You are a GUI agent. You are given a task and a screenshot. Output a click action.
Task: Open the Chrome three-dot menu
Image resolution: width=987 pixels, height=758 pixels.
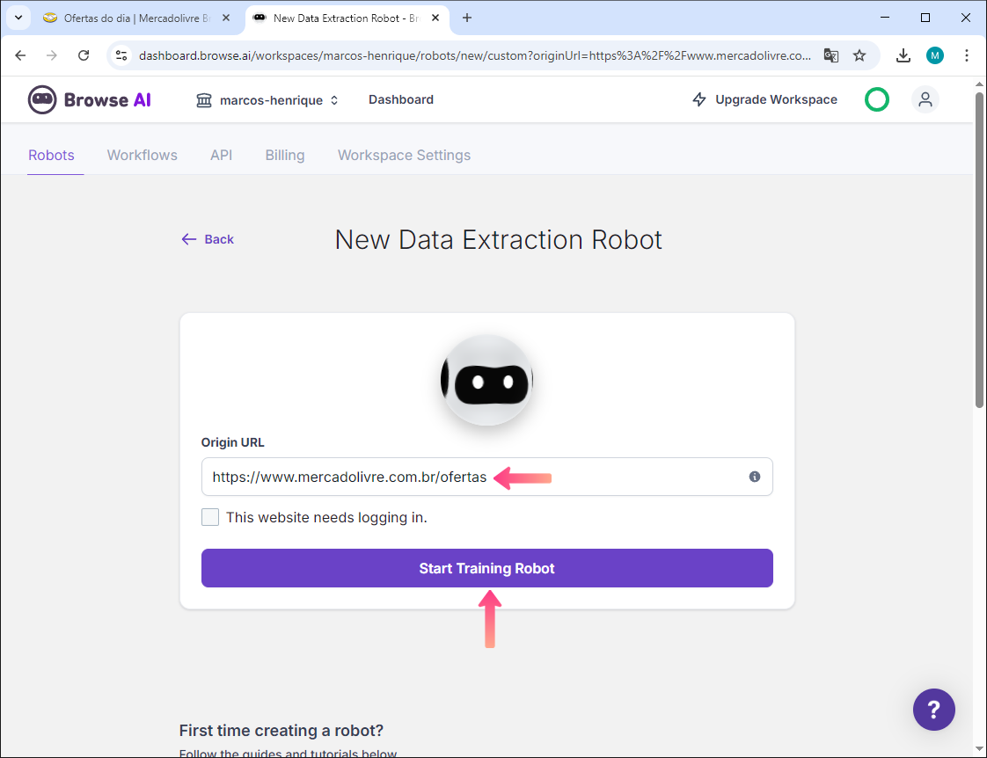click(966, 55)
